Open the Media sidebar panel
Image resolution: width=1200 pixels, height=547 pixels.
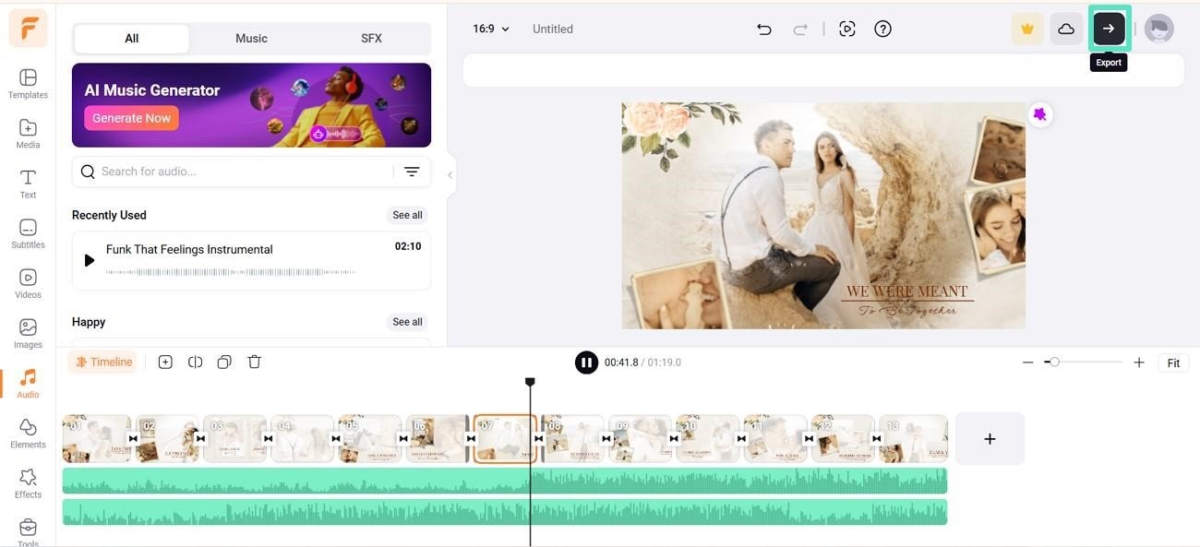[28, 133]
